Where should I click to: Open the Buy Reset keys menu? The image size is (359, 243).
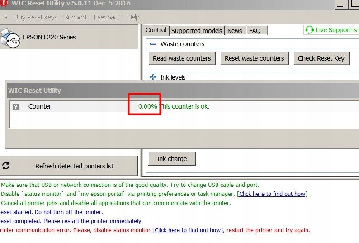[36, 17]
